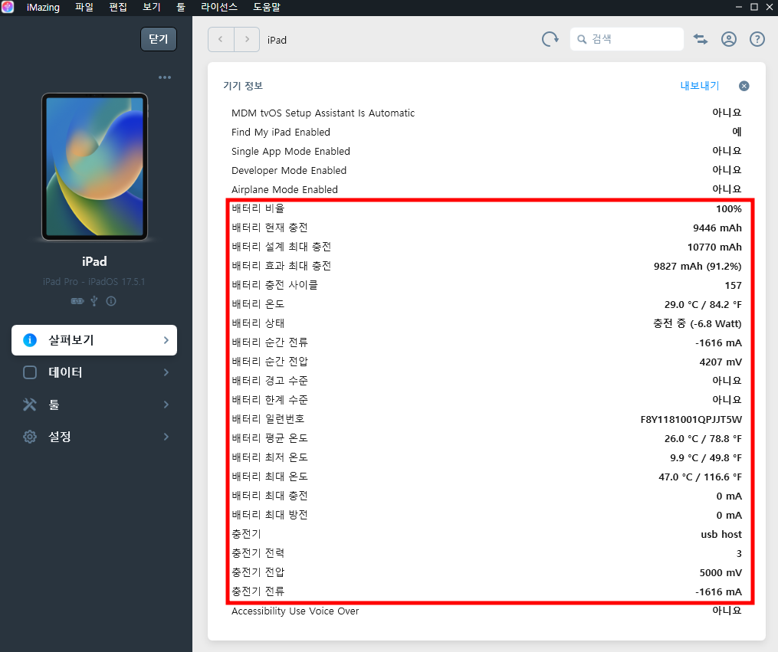Screen dimensions: 778x652
Task: Click the 배터리 비율 label
Action: coord(258,208)
